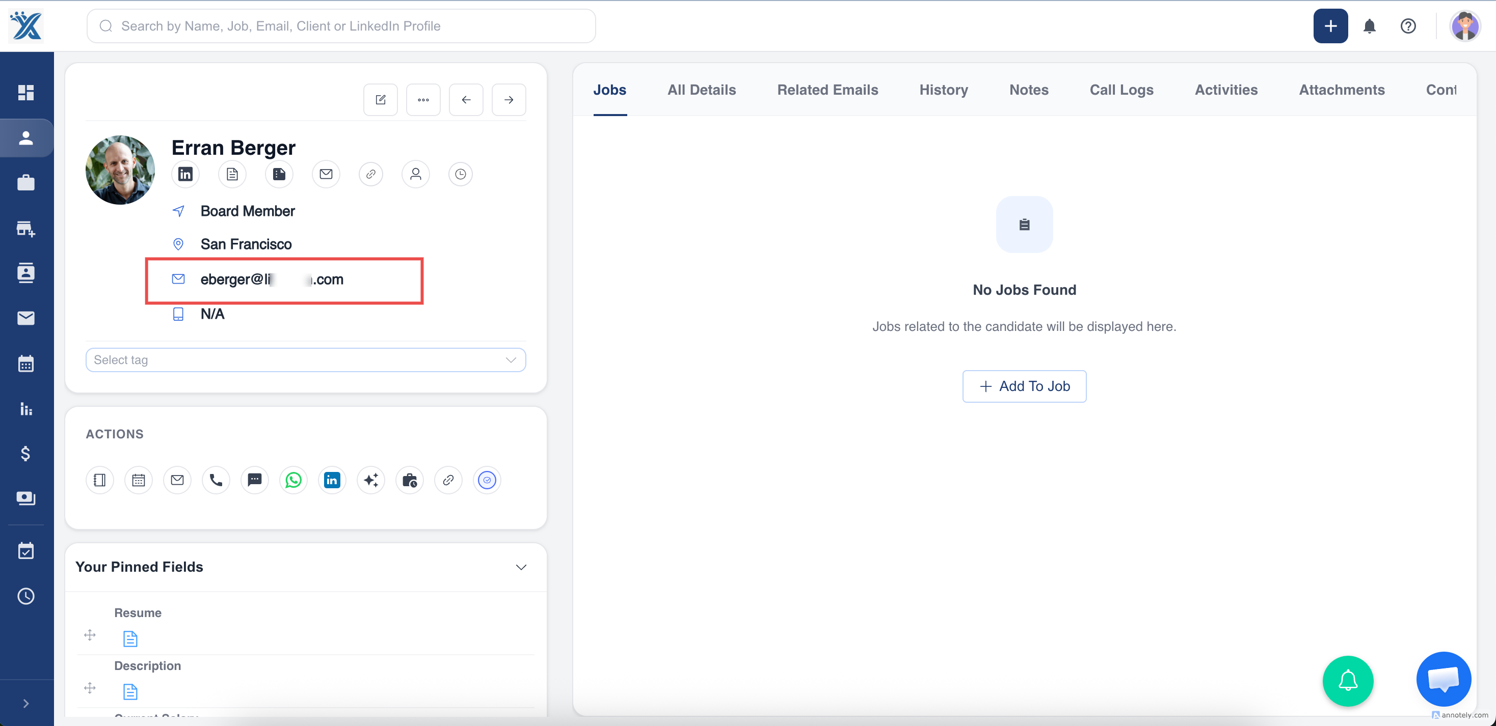Open the Description document icon
1496x726 pixels.
(x=130, y=692)
